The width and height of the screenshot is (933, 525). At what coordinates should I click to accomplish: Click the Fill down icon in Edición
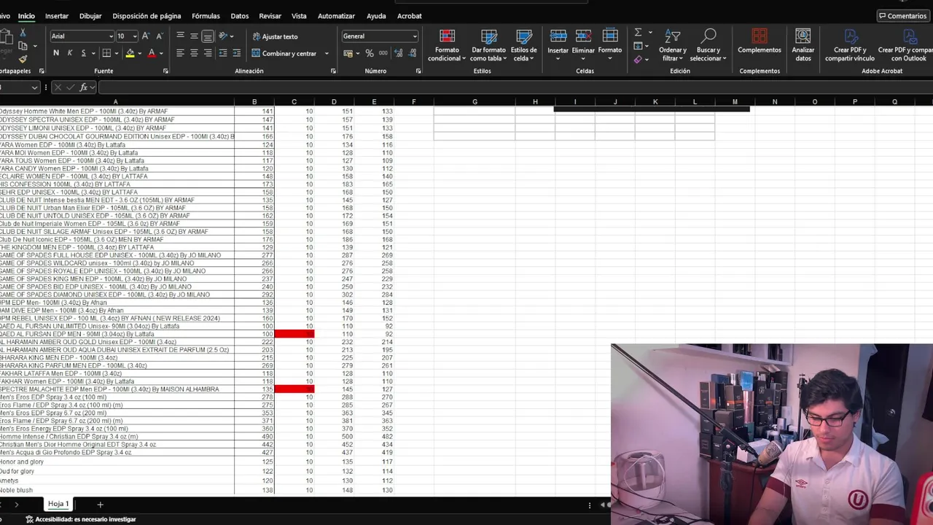click(638, 46)
